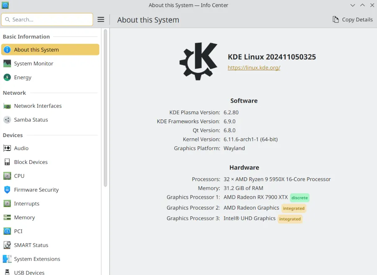The height and width of the screenshot is (275, 377).
Task: Maximize window with title bar up chevron
Action: pyautogui.click(x=362, y=5)
